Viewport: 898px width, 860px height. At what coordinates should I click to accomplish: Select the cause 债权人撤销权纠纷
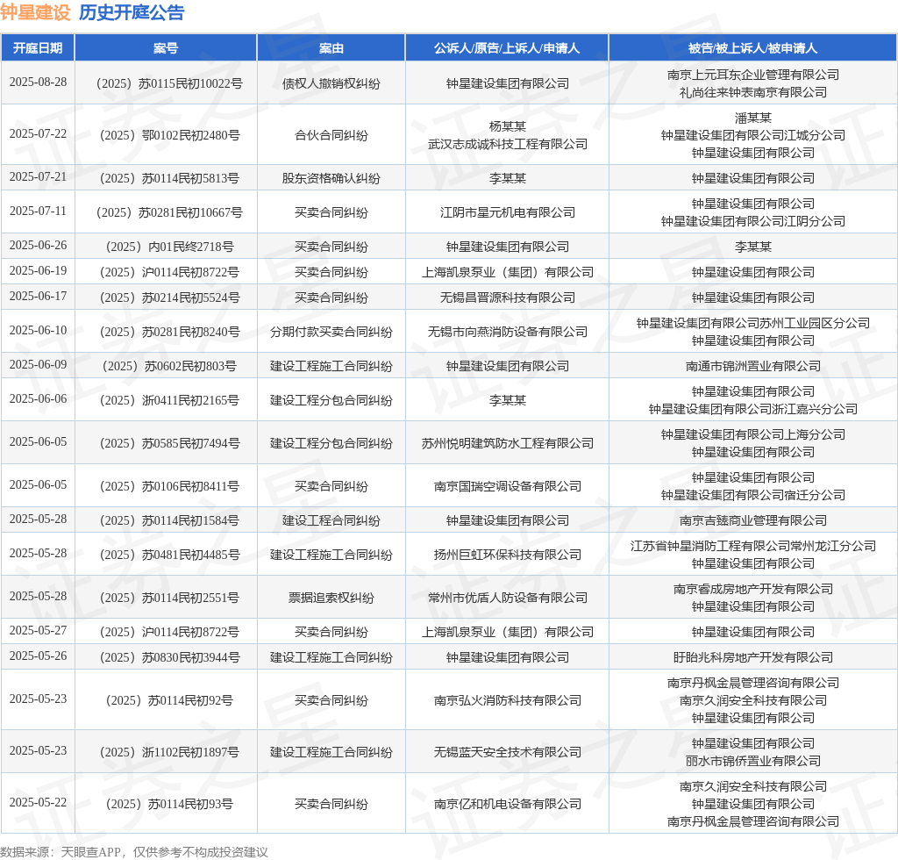(x=331, y=83)
